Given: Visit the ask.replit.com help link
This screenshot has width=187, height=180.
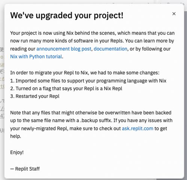Looking at the screenshot, I should tap(138, 128).
